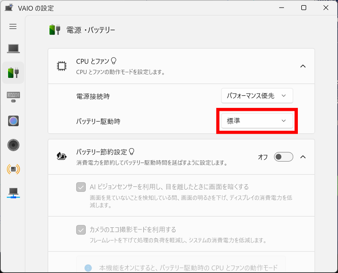Open the 電源接続時 パフォーマンス優先 dropdown

pyautogui.click(x=257, y=96)
